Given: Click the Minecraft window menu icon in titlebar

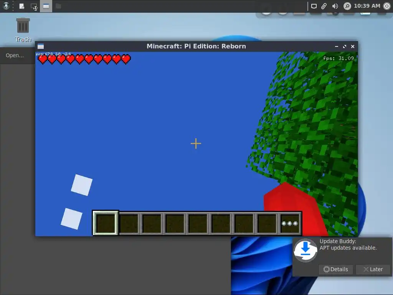Looking at the screenshot, I should coord(41,46).
